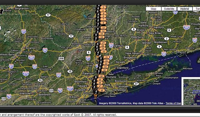This screenshot has width=200, height=117.
Task: Click track marker 36 near New Rochelle
Action: [x=102, y=76]
